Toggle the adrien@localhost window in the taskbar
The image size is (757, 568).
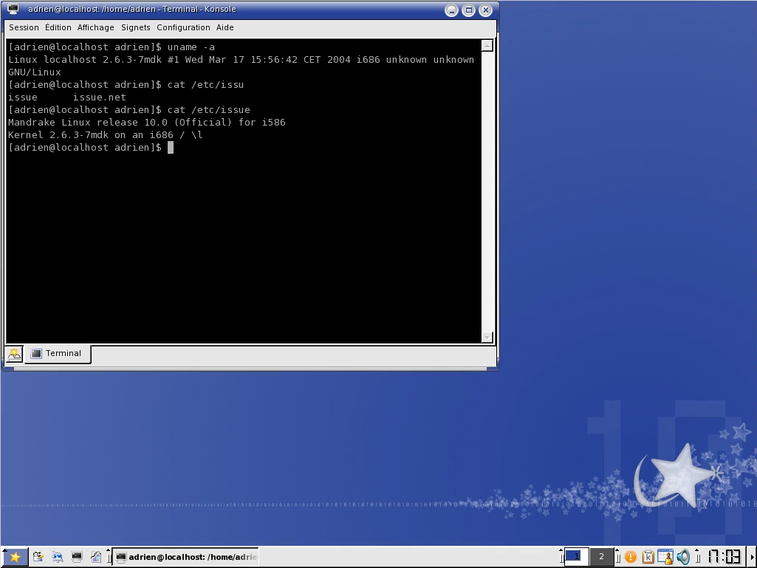click(x=185, y=556)
